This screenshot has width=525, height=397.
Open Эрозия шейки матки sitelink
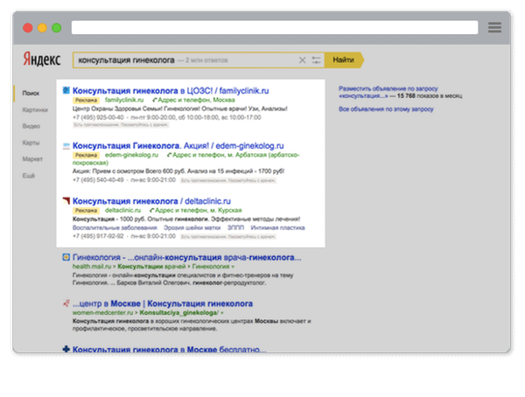tap(192, 227)
